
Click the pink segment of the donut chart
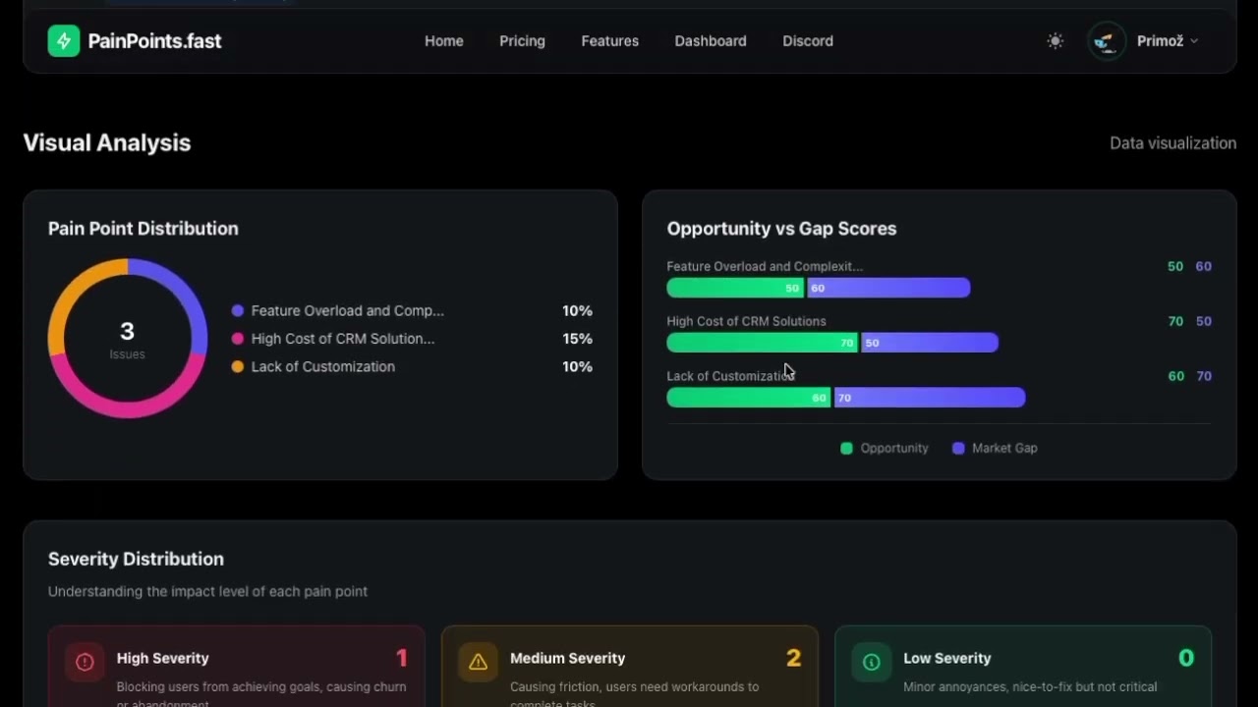tap(128, 409)
